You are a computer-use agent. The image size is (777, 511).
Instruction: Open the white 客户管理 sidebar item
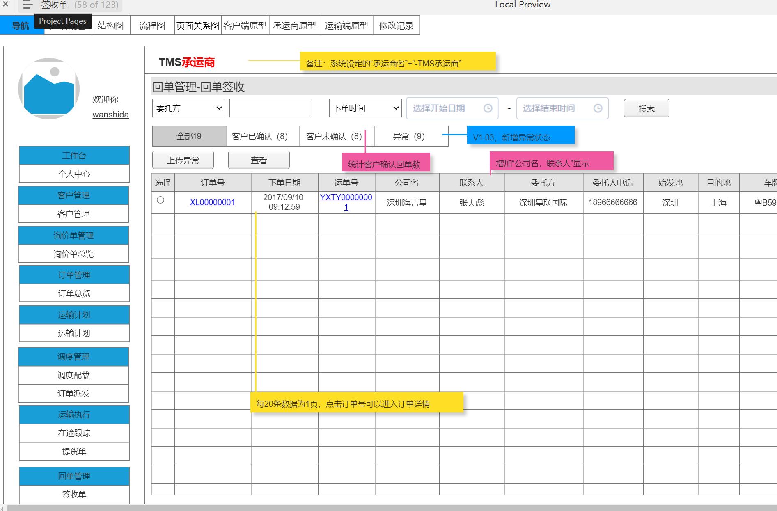click(x=73, y=214)
